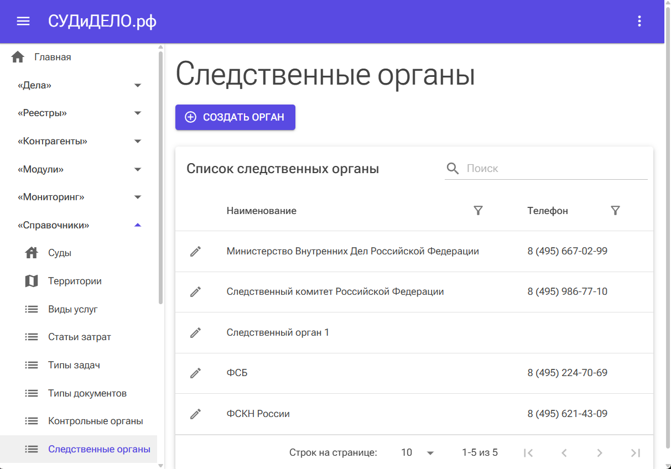The width and height of the screenshot is (671, 469).
Task: Go to Главная home page
Action: [x=53, y=57]
